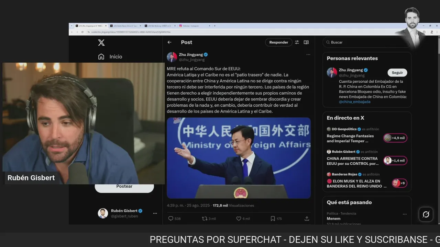Click the Postear button
The width and height of the screenshot is (440, 247).
pyautogui.click(x=124, y=187)
